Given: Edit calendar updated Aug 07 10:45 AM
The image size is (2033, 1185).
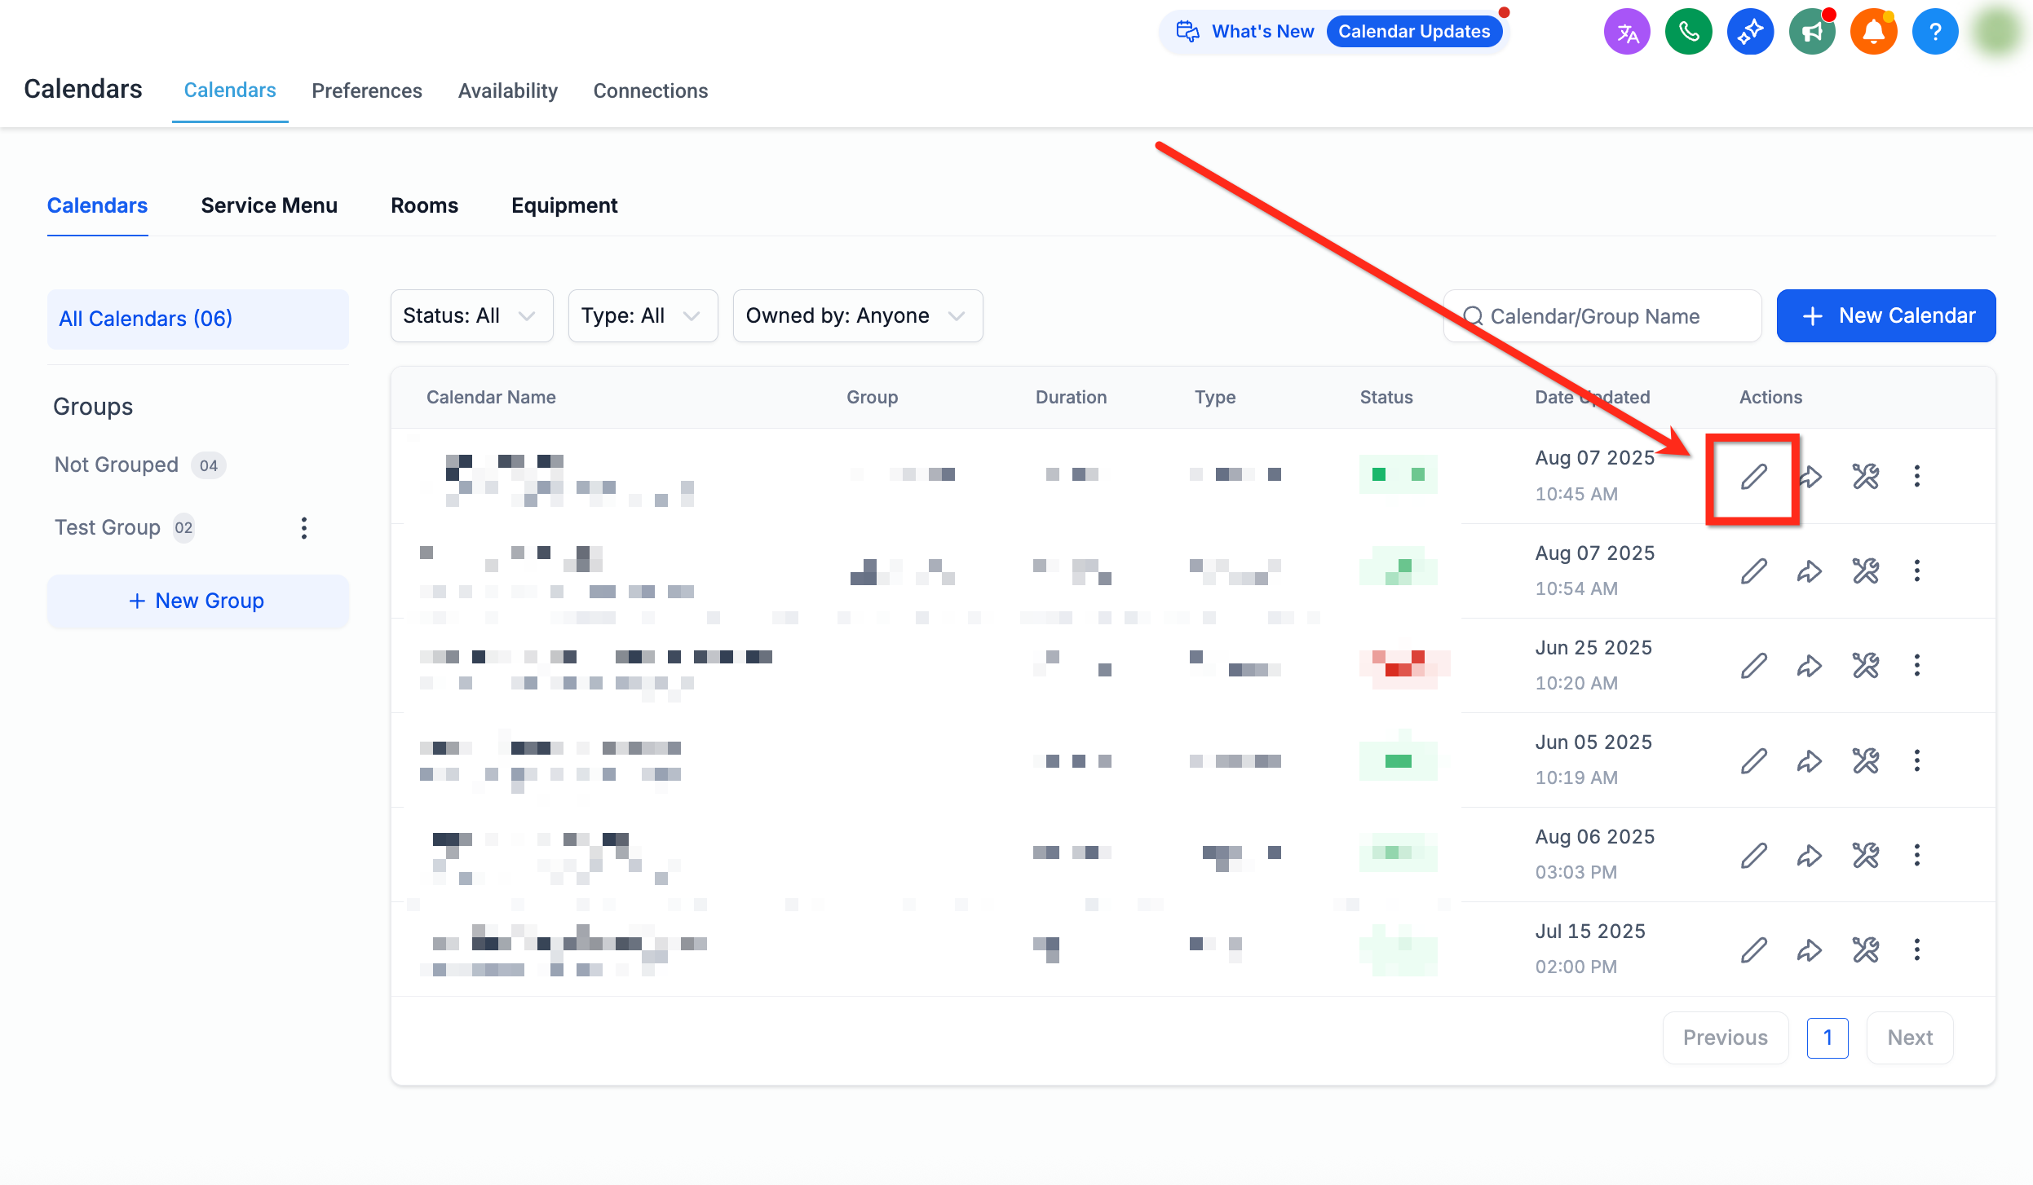Looking at the screenshot, I should click(1753, 477).
